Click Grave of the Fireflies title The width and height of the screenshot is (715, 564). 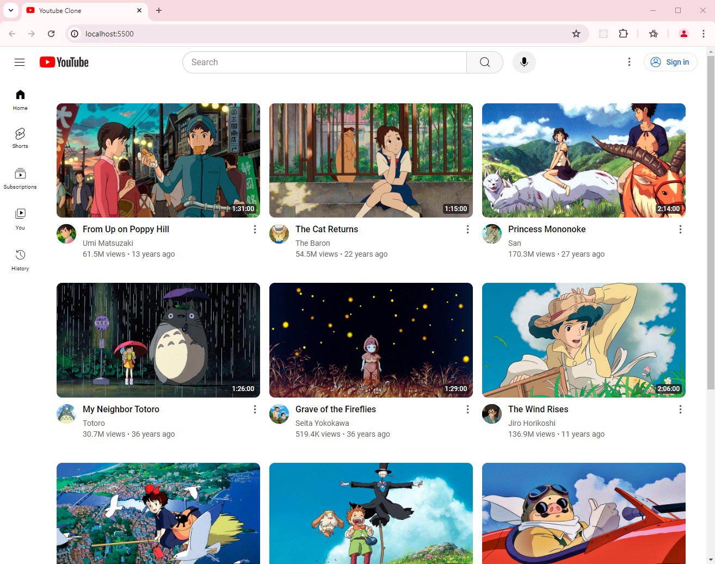point(336,410)
